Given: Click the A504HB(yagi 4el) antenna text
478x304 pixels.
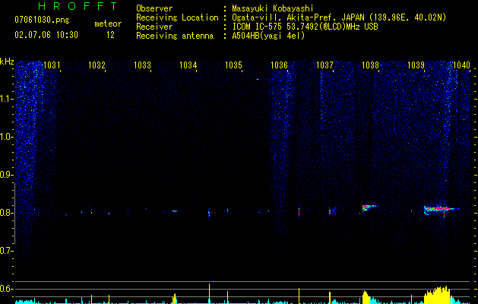Looking at the screenshot, I should pyautogui.click(x=268, y=36).
